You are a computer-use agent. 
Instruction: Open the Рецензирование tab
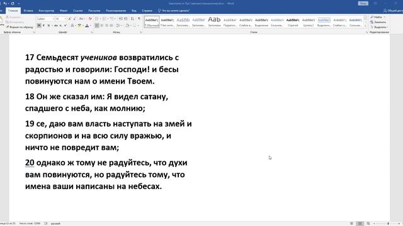(116, 11)
